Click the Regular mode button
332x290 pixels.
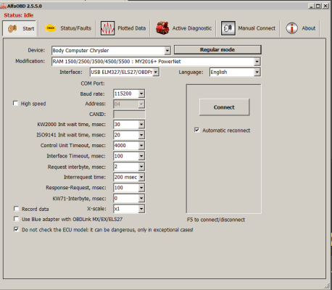point(217,49)
